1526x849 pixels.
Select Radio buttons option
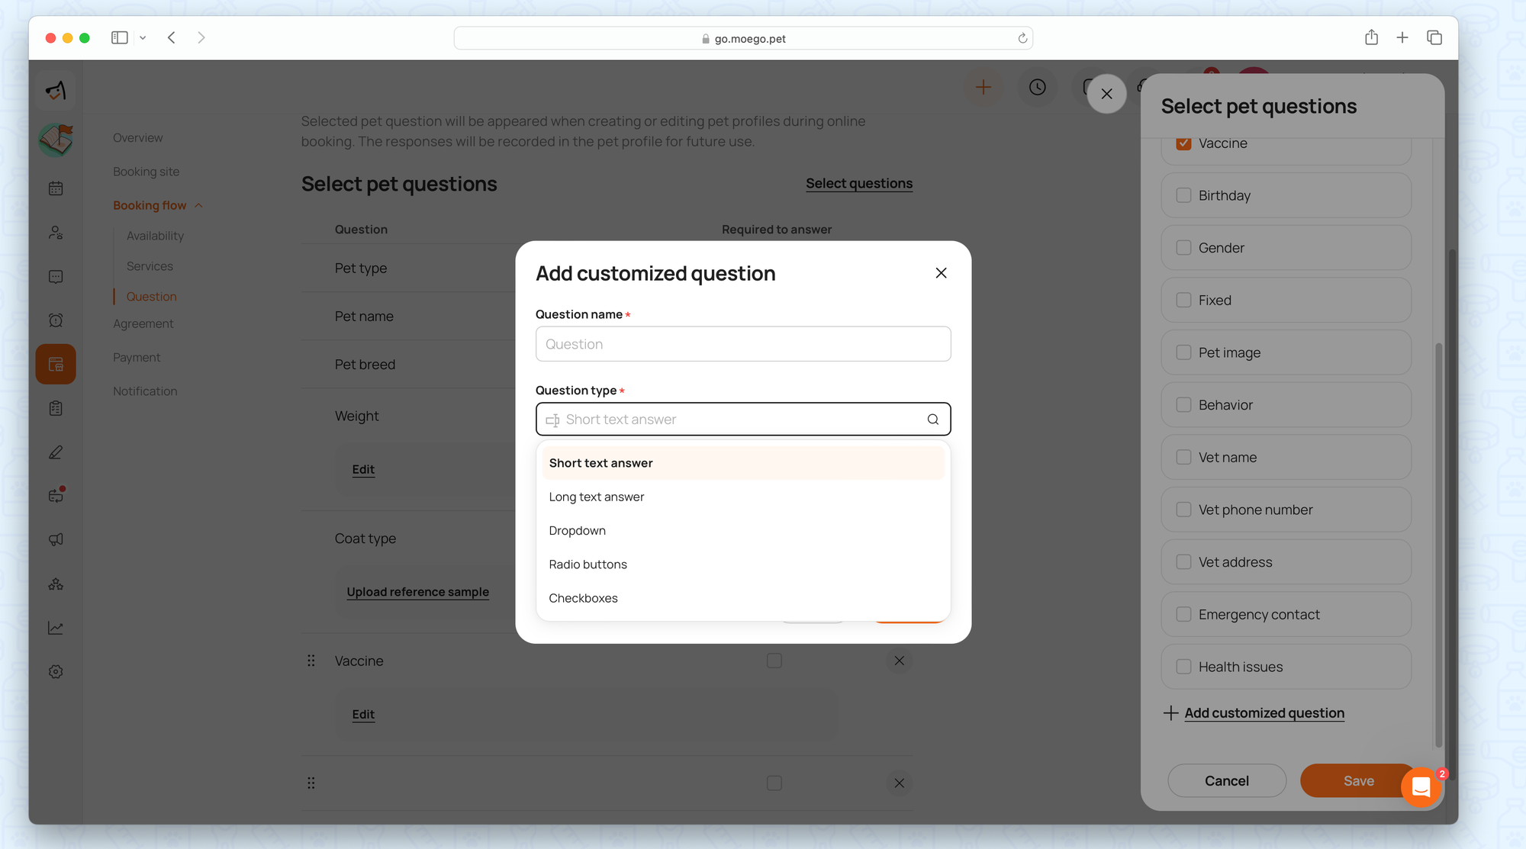click(x=588, y=564)
